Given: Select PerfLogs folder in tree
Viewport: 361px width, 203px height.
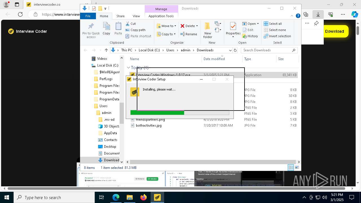Looking at the screenshot, I should pos(103,79).
